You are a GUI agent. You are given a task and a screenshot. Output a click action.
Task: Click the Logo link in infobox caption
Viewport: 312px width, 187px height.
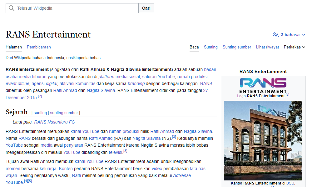[241, 96]
